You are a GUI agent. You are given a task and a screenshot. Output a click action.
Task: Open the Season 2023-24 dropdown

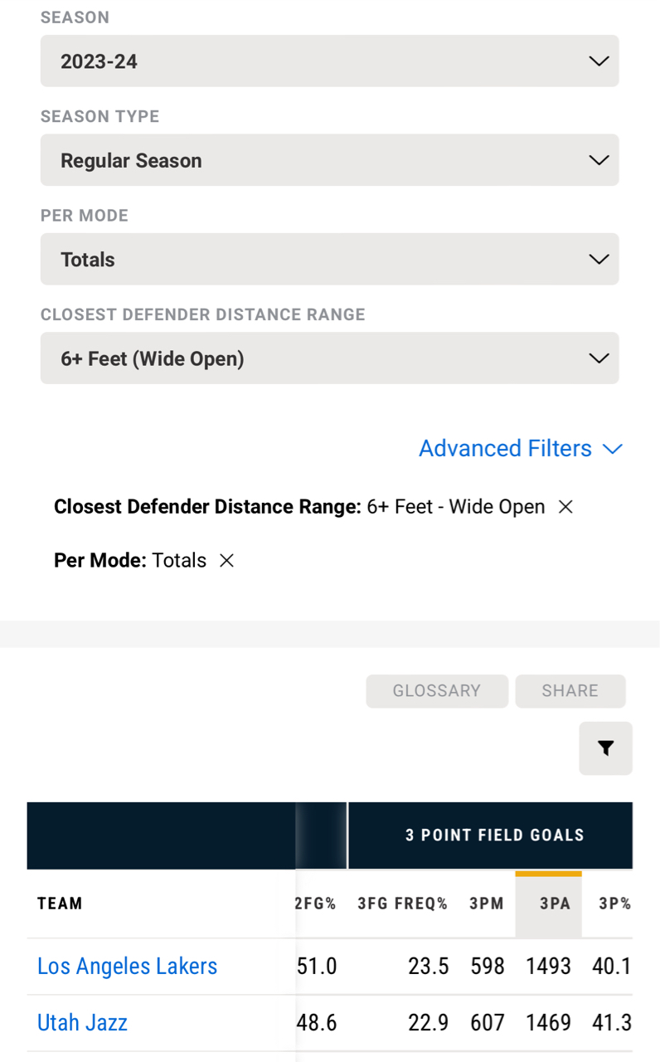(x=329, y=61)
